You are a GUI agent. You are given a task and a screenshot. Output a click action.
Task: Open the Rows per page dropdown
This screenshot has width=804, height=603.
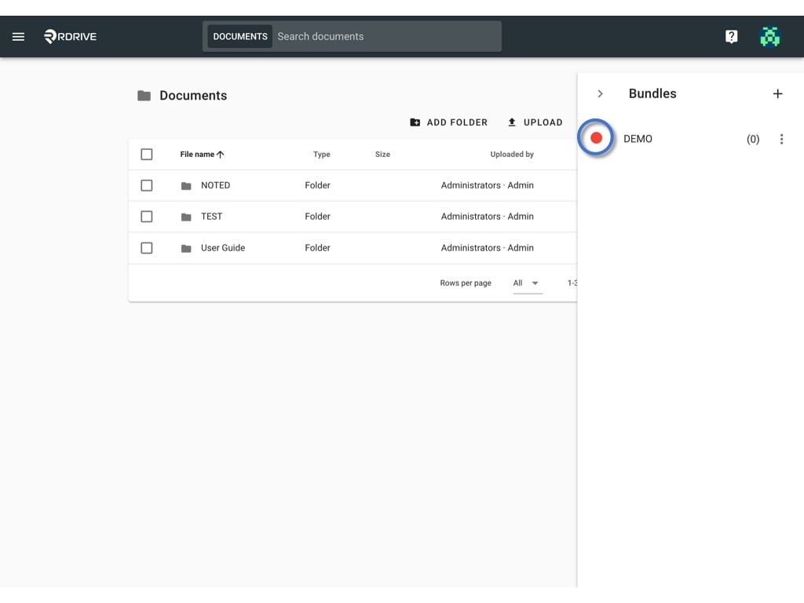(x=527, y=283)
